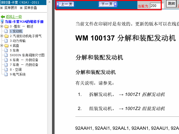
Task: Click the 下一页 next page button
Action: [108, 4]
